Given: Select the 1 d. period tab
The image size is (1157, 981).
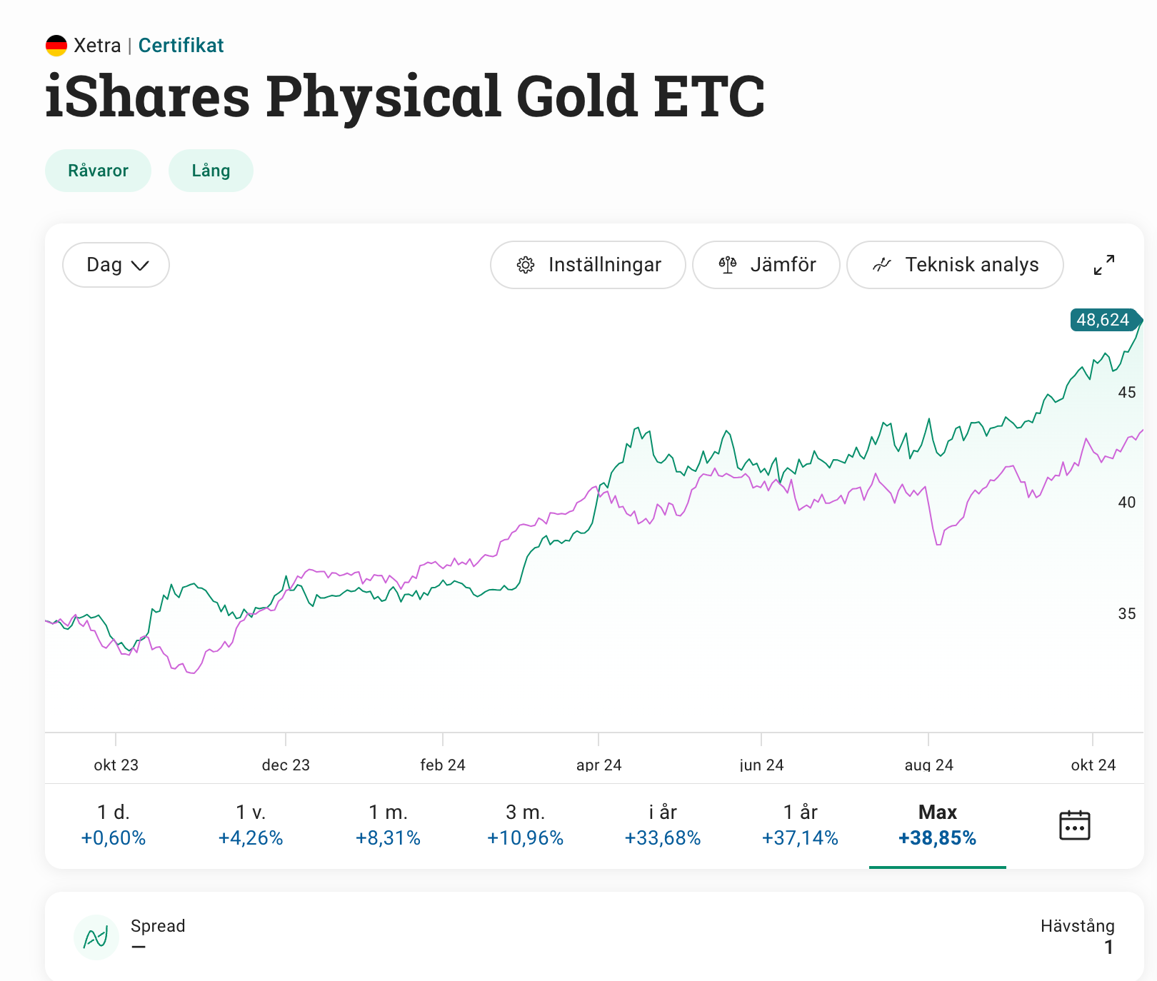Looking at the screenshot, I should click(114, 825).
